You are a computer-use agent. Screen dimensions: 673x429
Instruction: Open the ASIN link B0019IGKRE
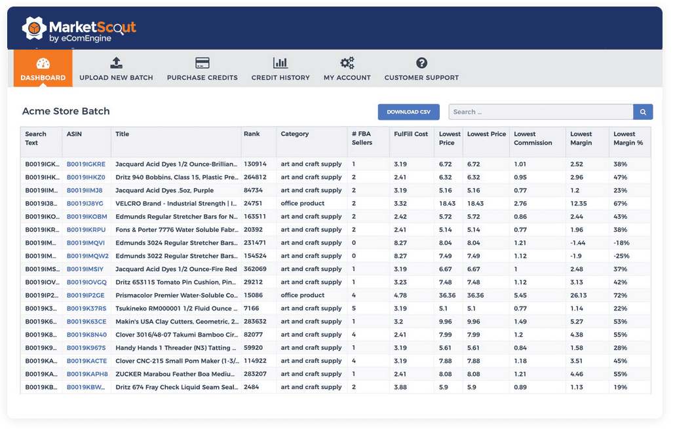click(x=87, y=164)
